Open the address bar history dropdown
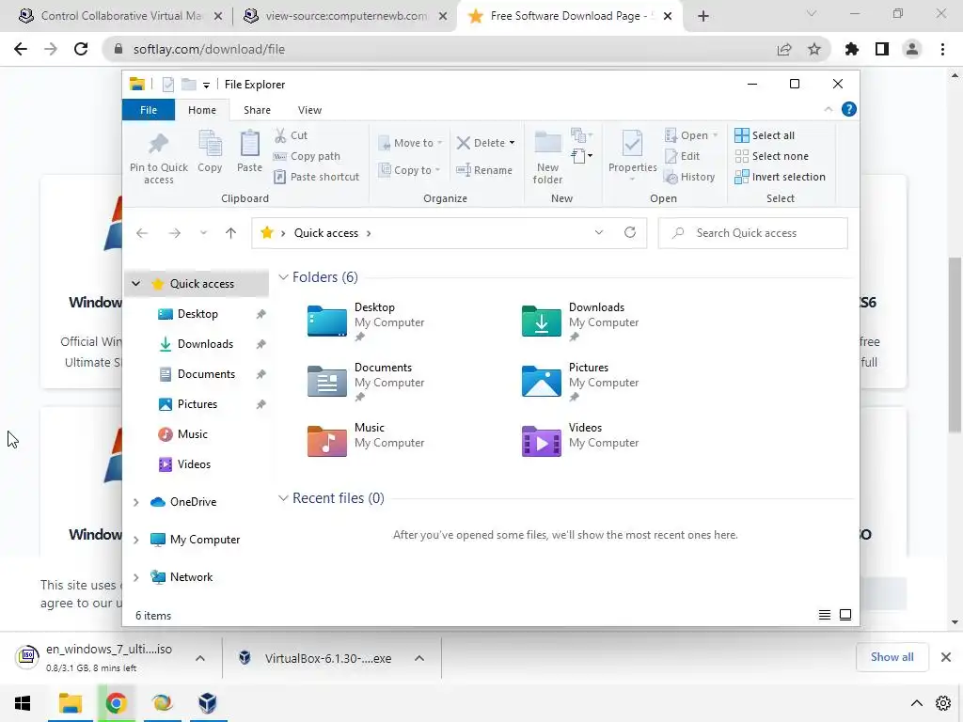This screenshot has height=722, width=963. 599,233
